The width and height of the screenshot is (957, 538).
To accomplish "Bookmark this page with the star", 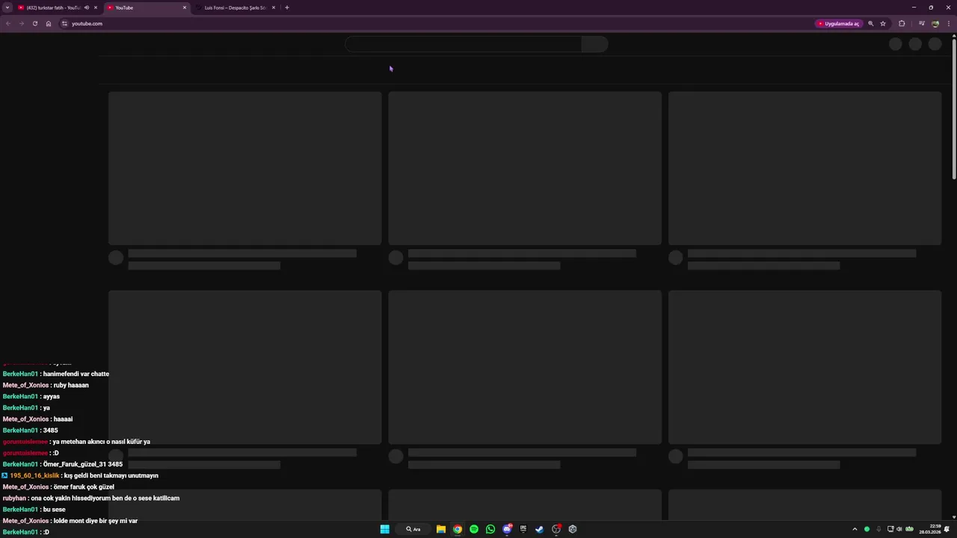I will point(883,23).
